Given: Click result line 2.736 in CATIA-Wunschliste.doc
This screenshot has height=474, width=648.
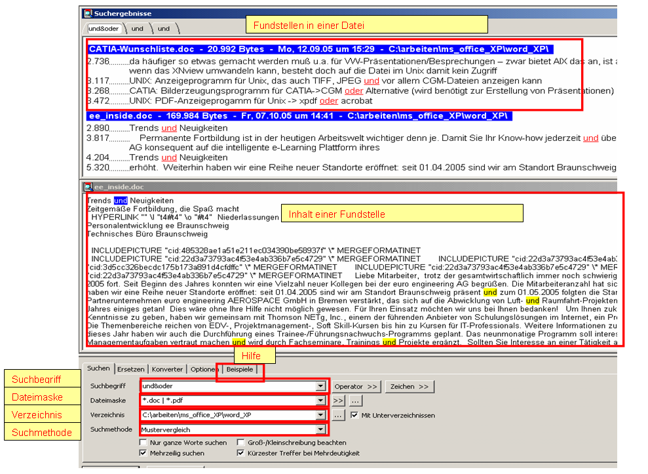Looking at the screenshot, I should [x=351, y=66].
